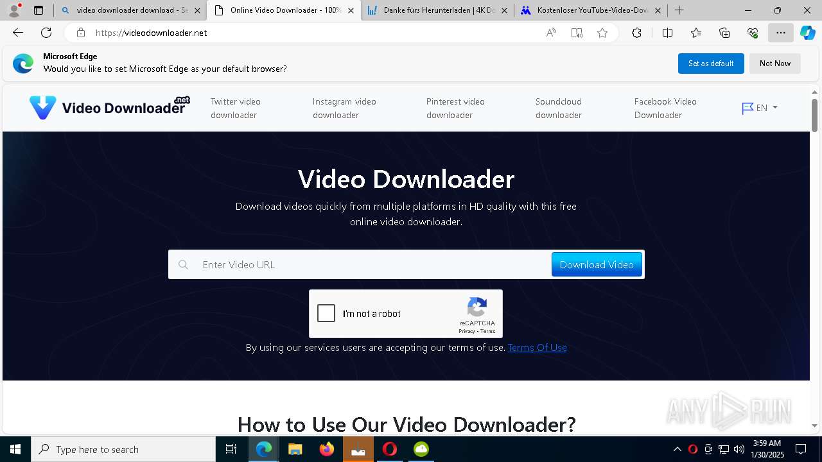Toggle split screen view
Viewport: 822px width, 462px height.
tap(667, 33)
